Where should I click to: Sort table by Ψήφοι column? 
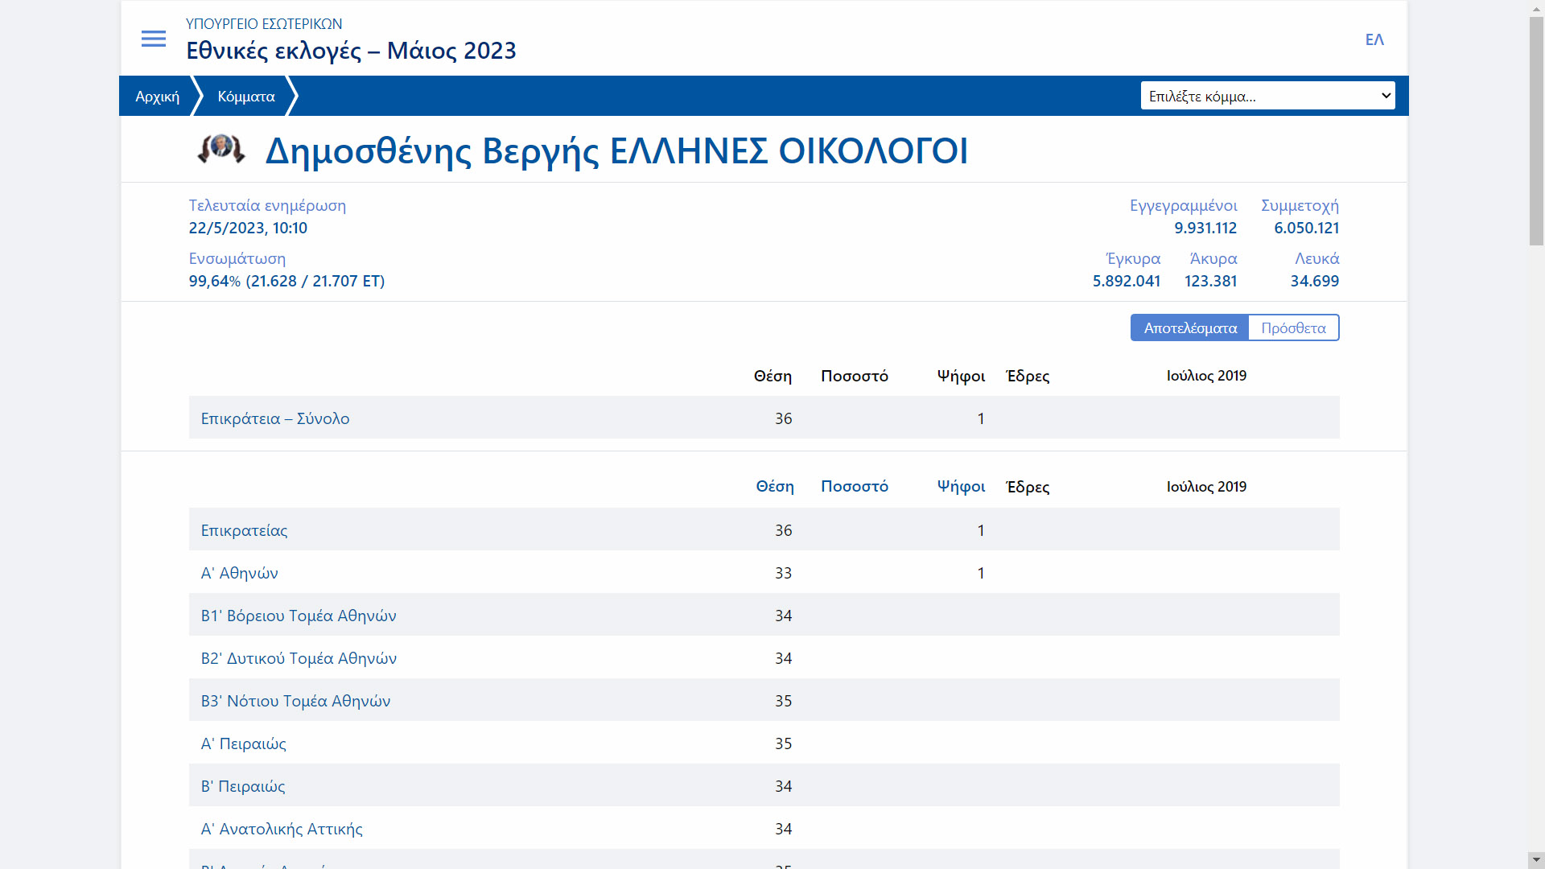coord(961,487)
